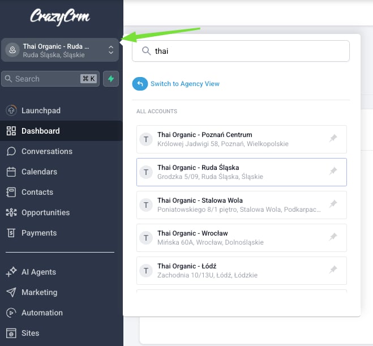
Task: Click the Payments invoice icon
Action: coord(11,233)
